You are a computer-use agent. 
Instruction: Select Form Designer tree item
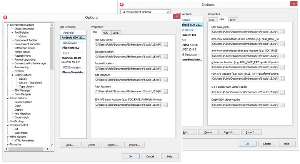(x=23, y=94)
